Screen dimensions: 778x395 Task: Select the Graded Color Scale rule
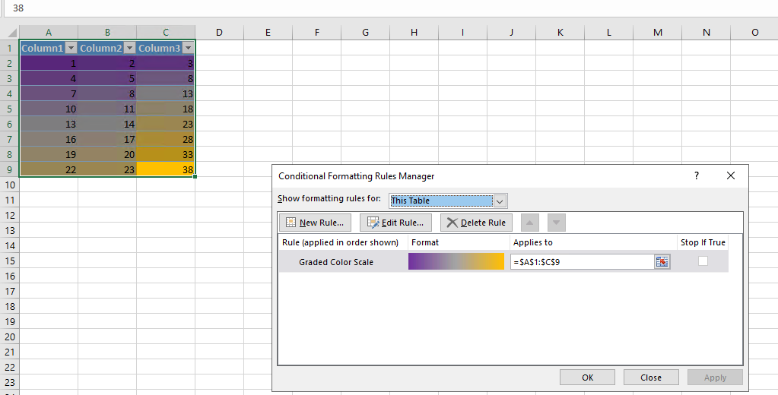click(x=336, y=262)
